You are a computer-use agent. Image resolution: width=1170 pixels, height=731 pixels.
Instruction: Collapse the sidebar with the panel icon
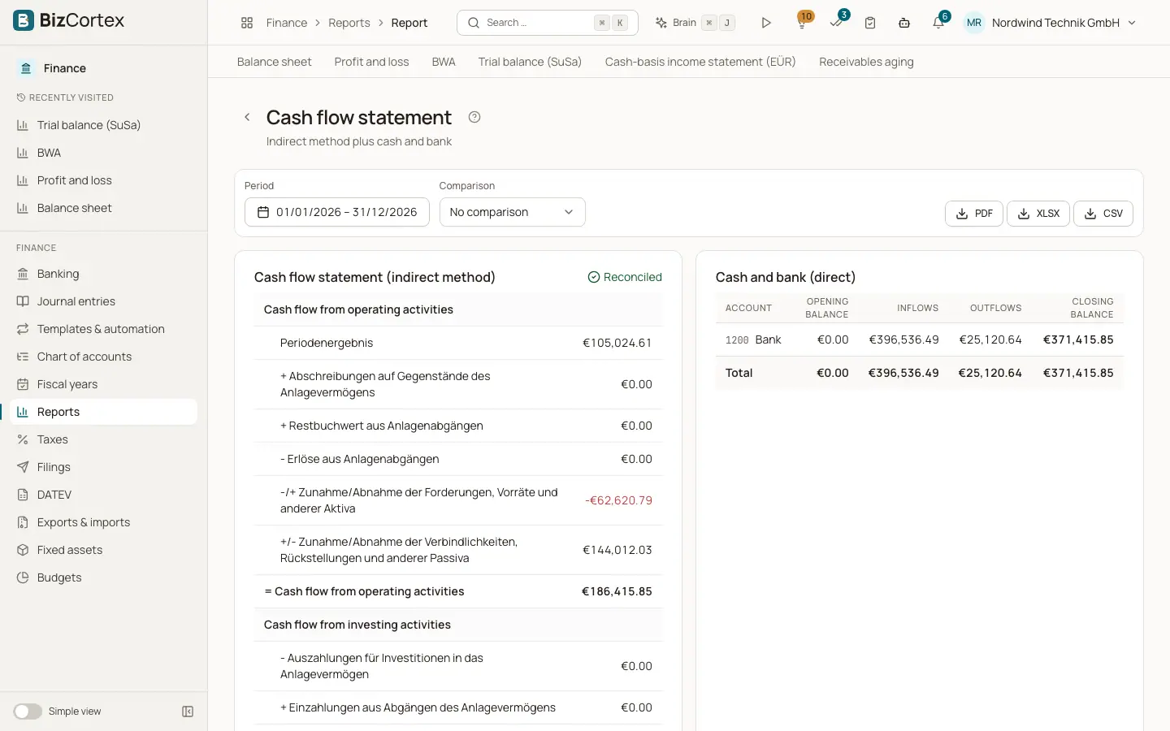(x=188, y=712)
